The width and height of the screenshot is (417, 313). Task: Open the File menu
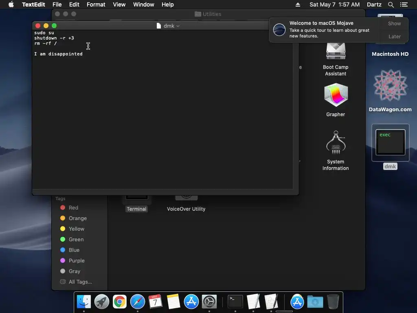[57, 4]
